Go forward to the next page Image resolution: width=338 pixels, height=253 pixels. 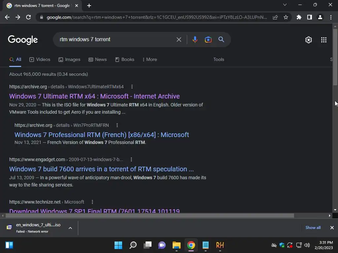coord(18,17)
